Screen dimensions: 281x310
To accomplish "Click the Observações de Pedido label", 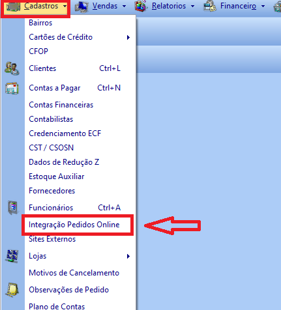I will coord(69,290).
